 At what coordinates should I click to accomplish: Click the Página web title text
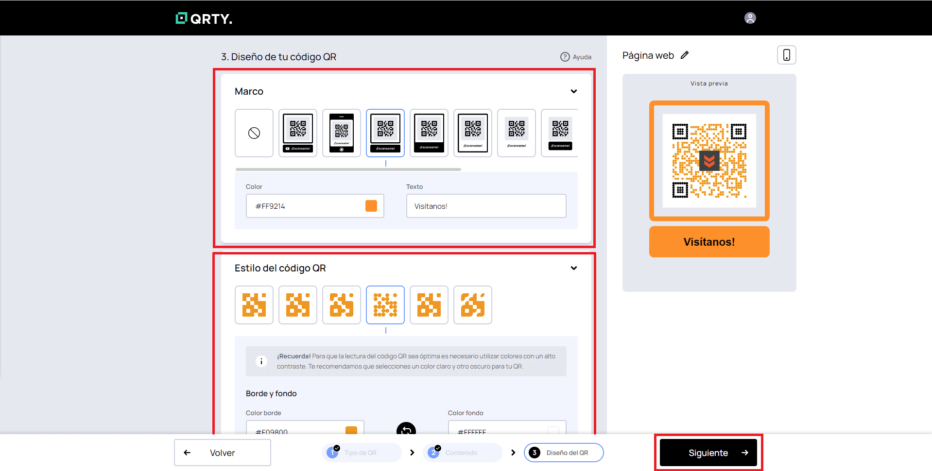648,55
